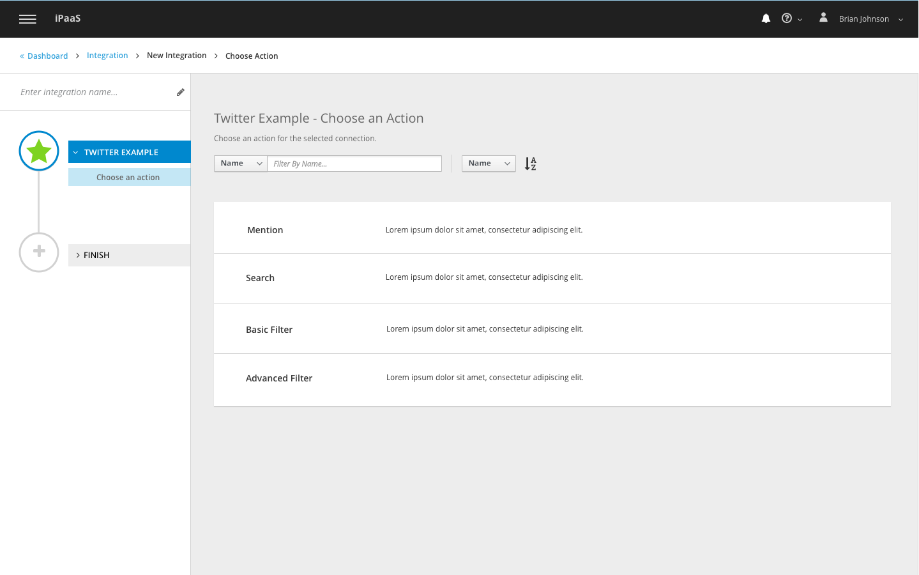Open the Brian Johnson user dropdown
This screenshot has height=575, width=919.
[870, 19]
